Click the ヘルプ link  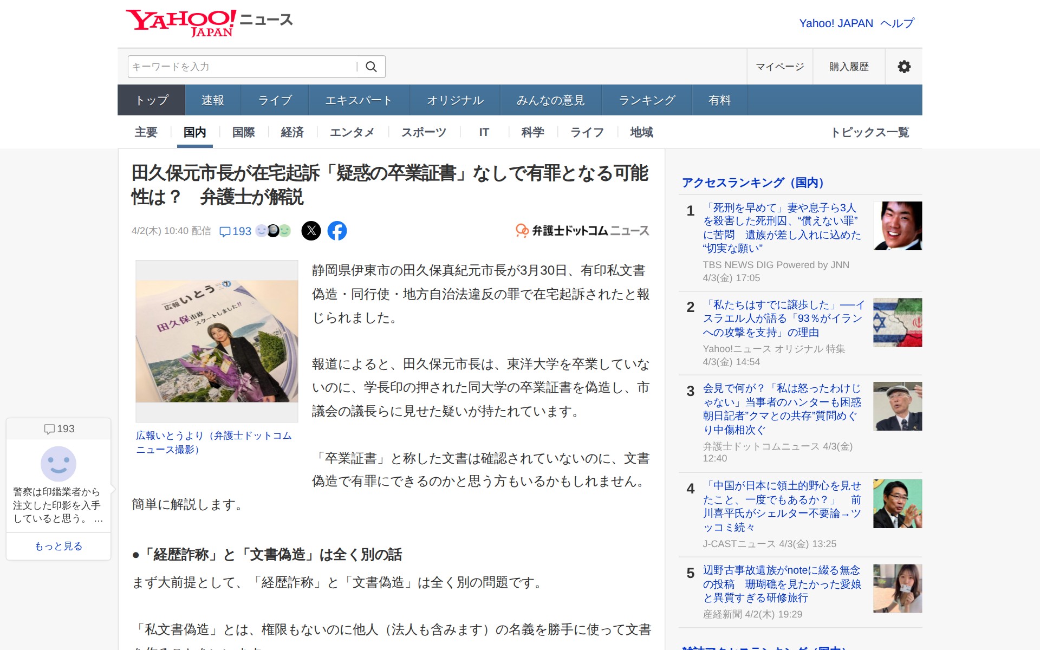click(897, 23)
